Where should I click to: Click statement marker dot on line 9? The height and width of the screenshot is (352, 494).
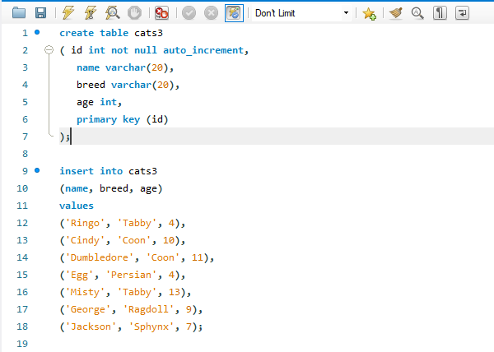(37, 170)
